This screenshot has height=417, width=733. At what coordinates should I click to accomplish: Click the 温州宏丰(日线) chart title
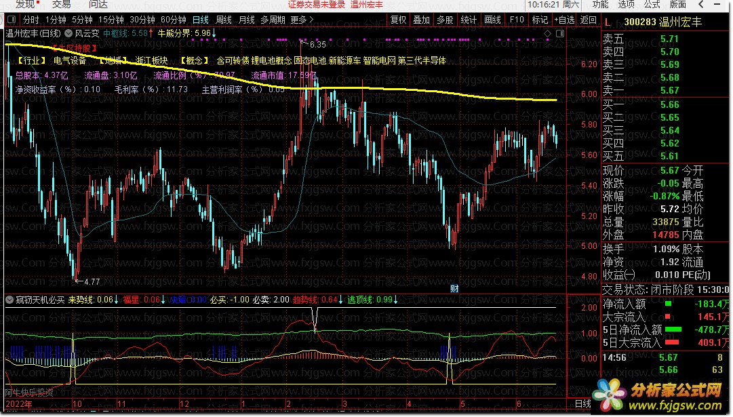[x=33, y=33]
